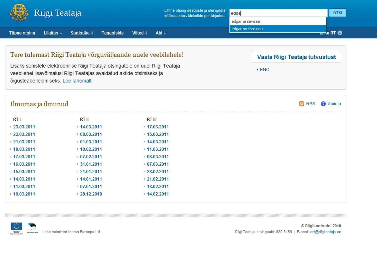377x262 pixels.
Task: Open RT I issue 11.03.2011
Action: [24, 187]
